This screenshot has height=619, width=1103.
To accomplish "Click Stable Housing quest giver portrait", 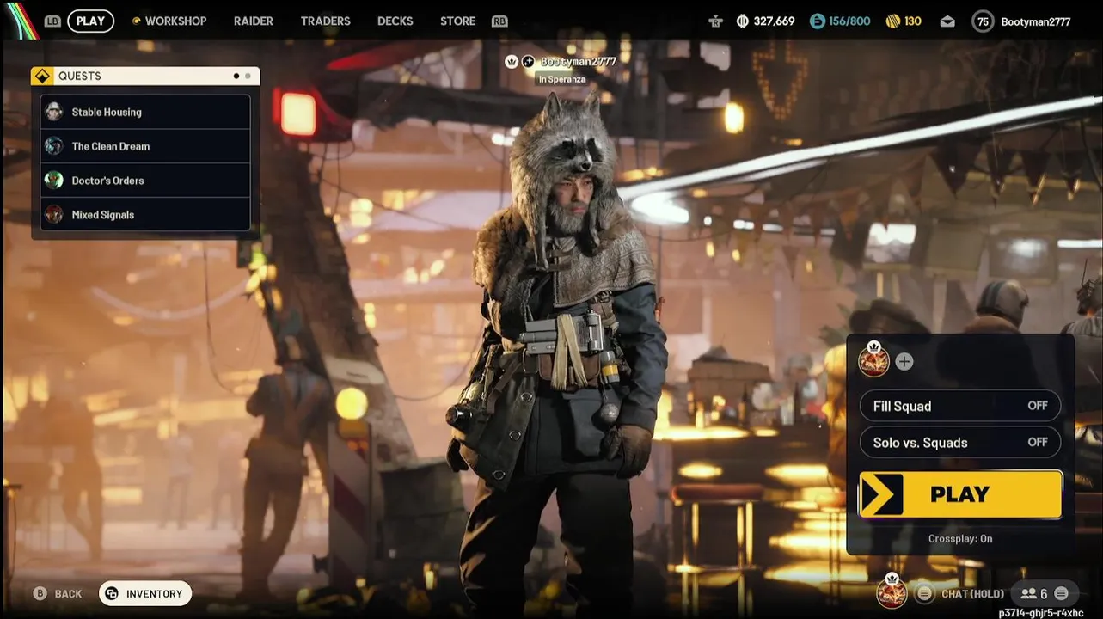I will tap(54, 112).
